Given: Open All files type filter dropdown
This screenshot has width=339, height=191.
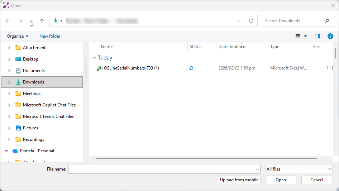Looking at the screenshot, I should [x=299, y=169].
